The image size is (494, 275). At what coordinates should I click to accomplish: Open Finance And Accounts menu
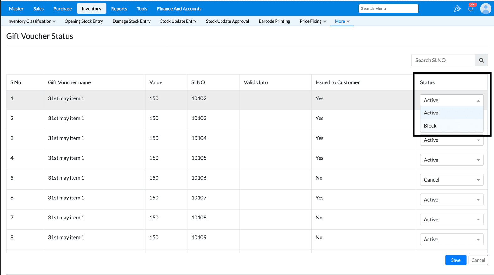point(179,9)
